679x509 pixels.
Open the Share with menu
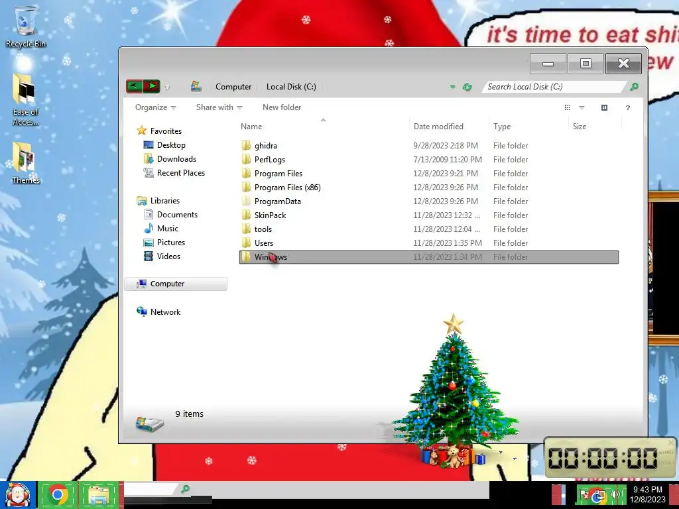point(219,107)
